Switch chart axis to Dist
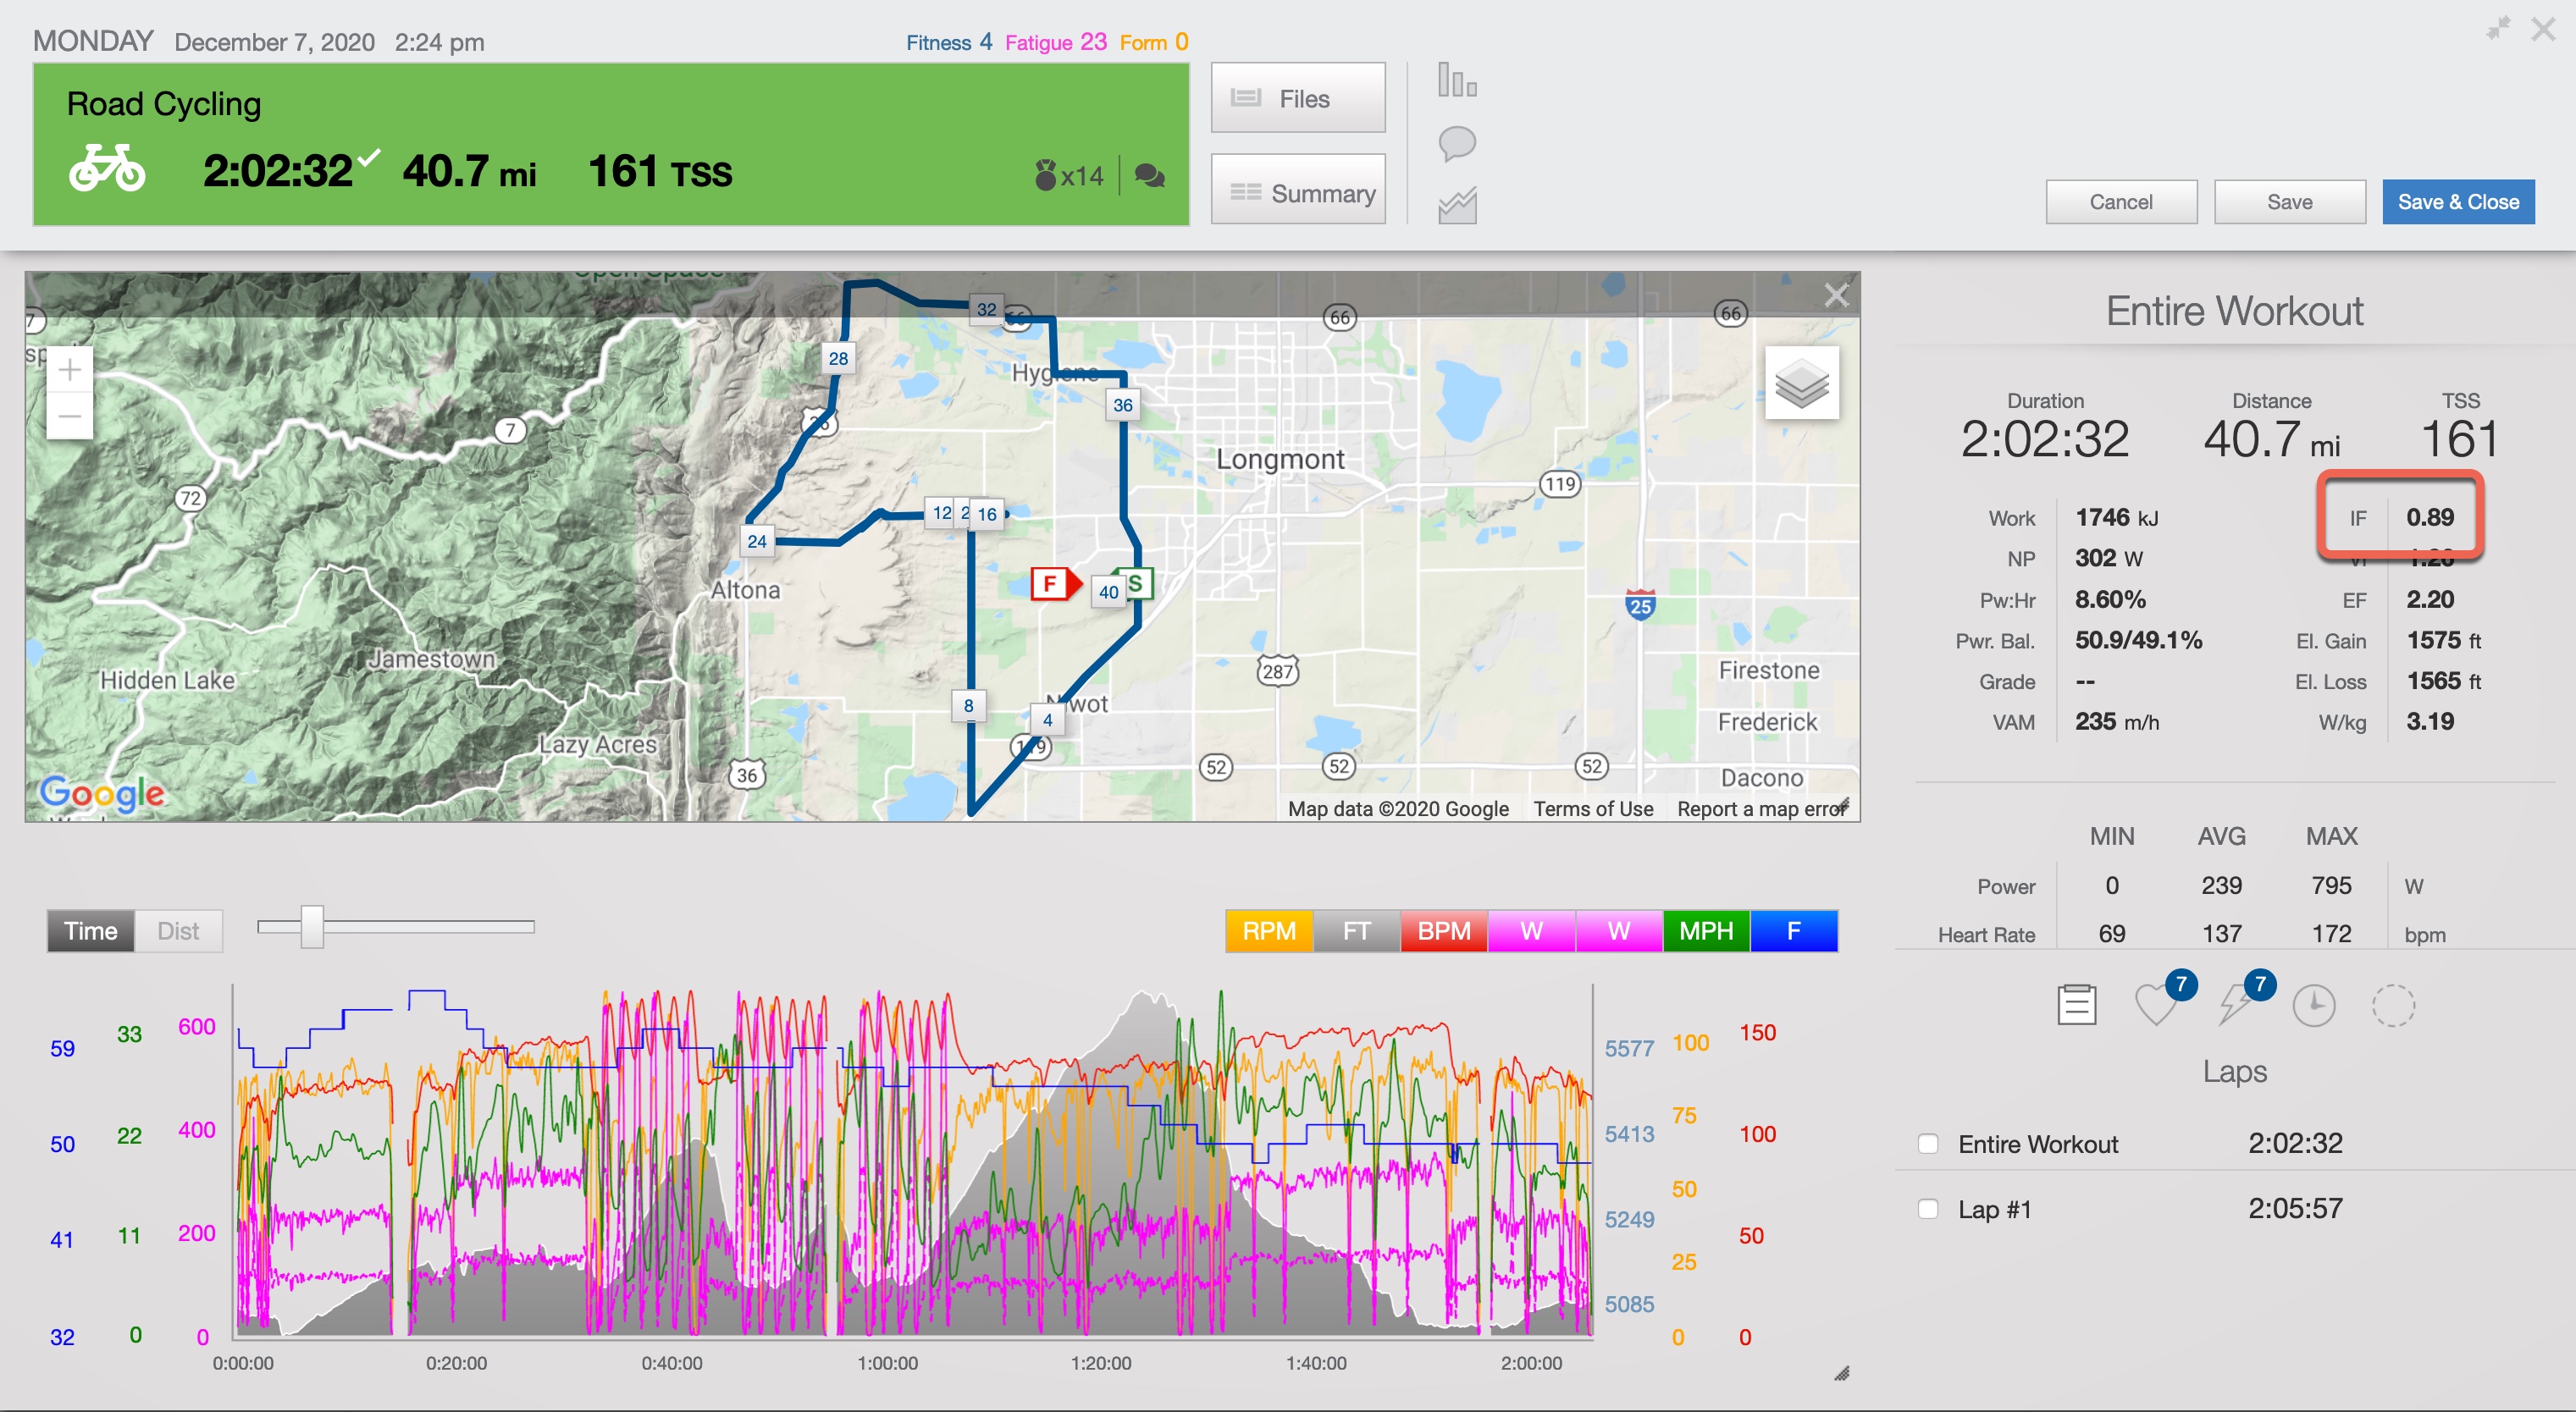Image resolution: width=2576 pixels, height=1412 pixels. [x=178, y=931]
